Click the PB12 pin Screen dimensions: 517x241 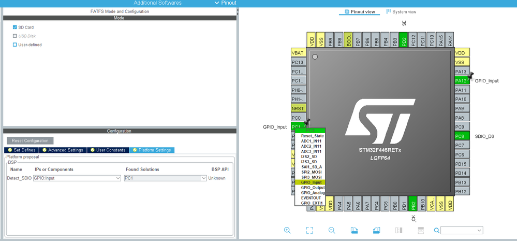click(x=462, y=191)
